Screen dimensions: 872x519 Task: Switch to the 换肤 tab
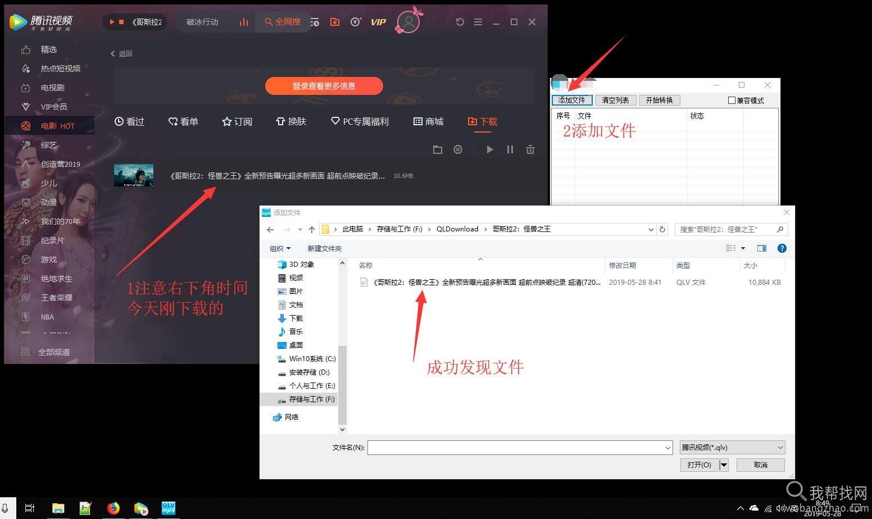[x=291, y=121]
